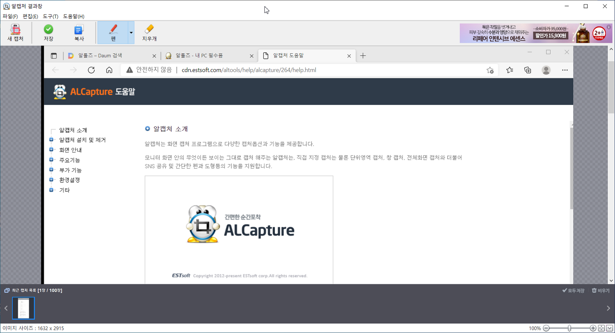Image resolution: width=615 pixels, height=333 pixels.
Task: Close the 알캡처 도움말 tab
Action: (x=350, y=56)
